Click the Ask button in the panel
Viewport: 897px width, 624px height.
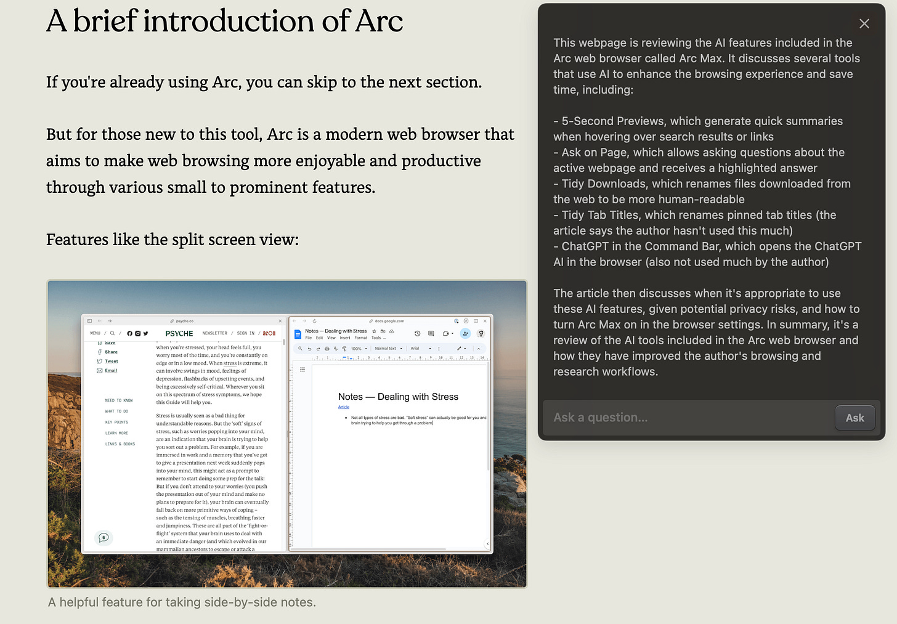pyautogui.click(x=854, y=418)
